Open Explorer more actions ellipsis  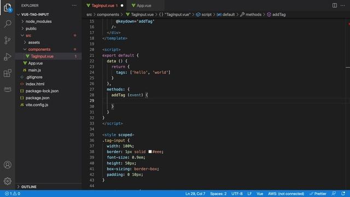click(74, 5)
